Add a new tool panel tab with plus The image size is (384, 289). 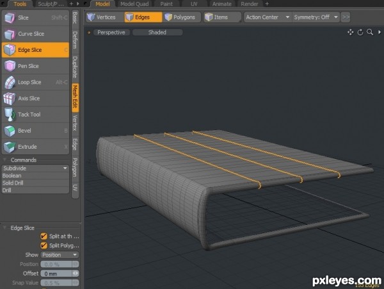point(71,4)
